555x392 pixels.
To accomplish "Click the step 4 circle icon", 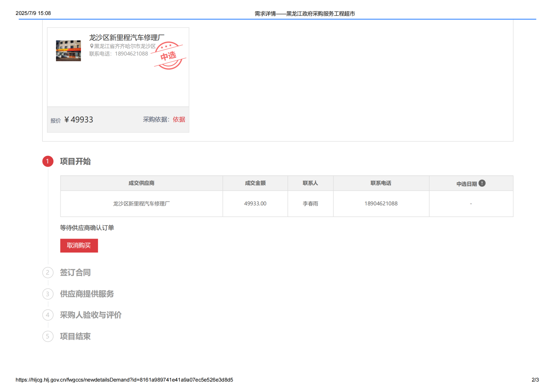I will point(48,315).
